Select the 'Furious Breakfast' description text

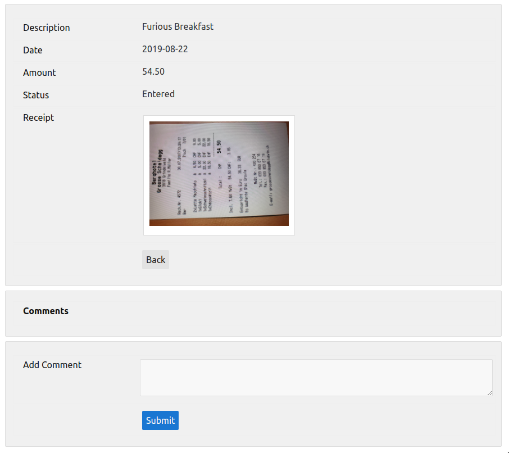point(178,26)
